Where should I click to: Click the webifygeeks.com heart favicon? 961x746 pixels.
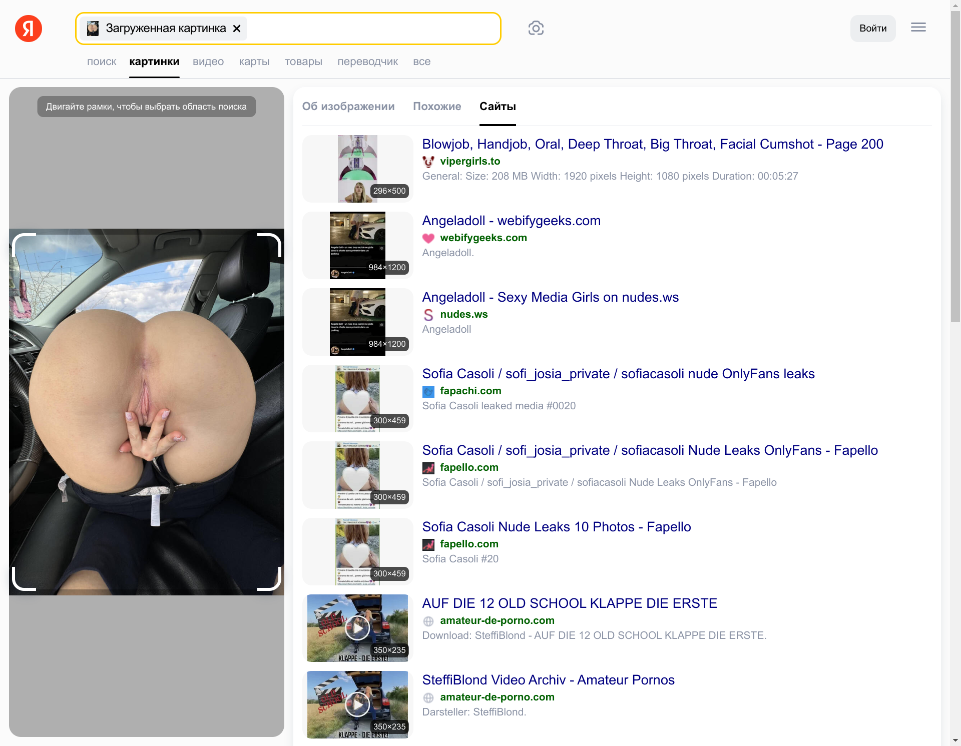(428, 238)
